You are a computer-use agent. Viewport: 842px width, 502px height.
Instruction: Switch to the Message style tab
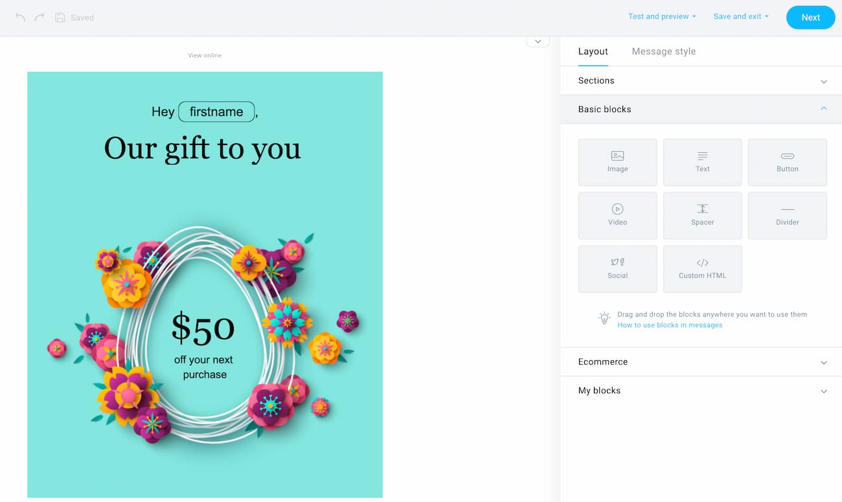tap(663, 52)
